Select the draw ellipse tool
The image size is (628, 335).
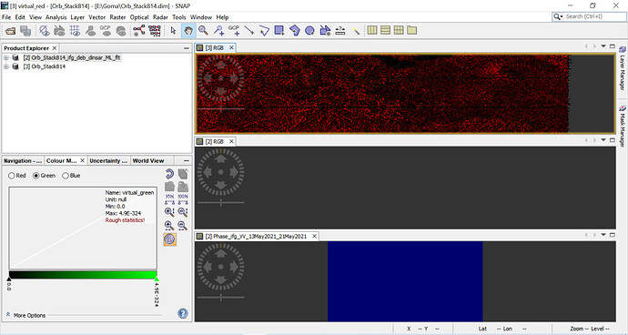pyautogui.click(x=309, y=31)
